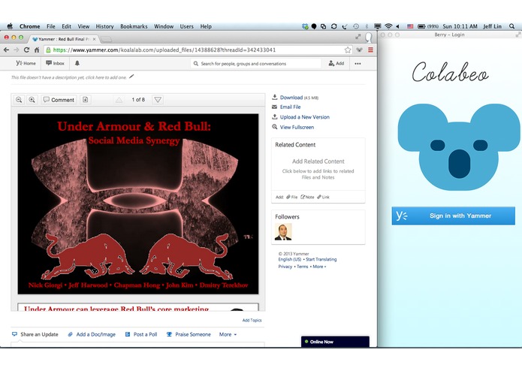Click the Add people button
522x371 pixels.
(336, 63)
